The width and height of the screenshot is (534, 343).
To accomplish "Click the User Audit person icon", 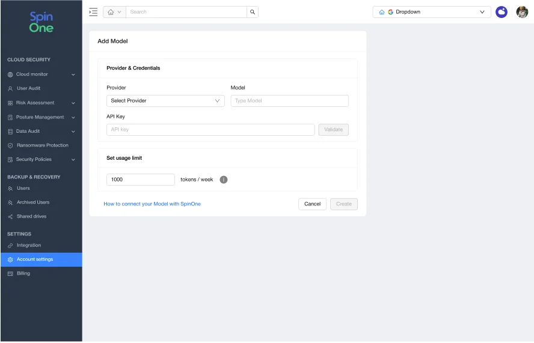I will pyautogui.click(x=10, y=88).
